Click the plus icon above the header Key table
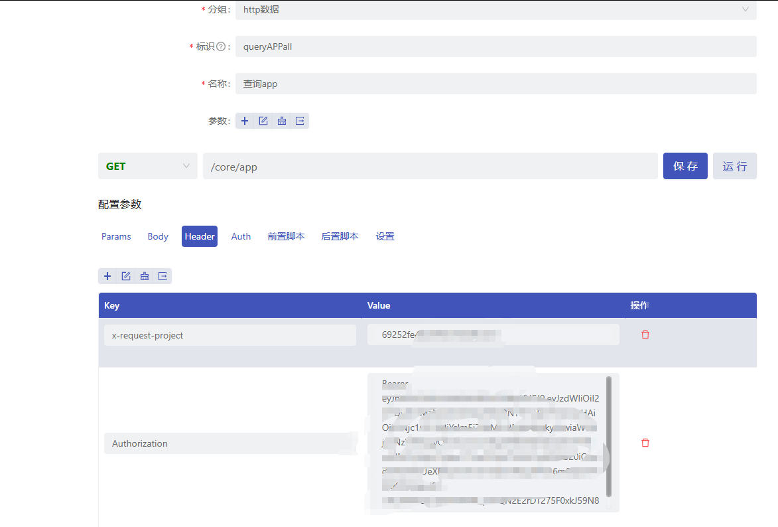 point(107,276)
